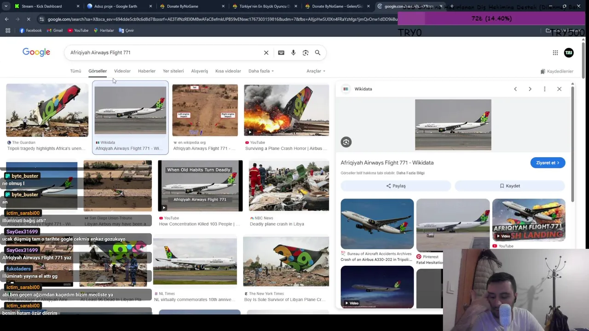
Task: Open Çevir bookmark
Action: tap(126, 30)
